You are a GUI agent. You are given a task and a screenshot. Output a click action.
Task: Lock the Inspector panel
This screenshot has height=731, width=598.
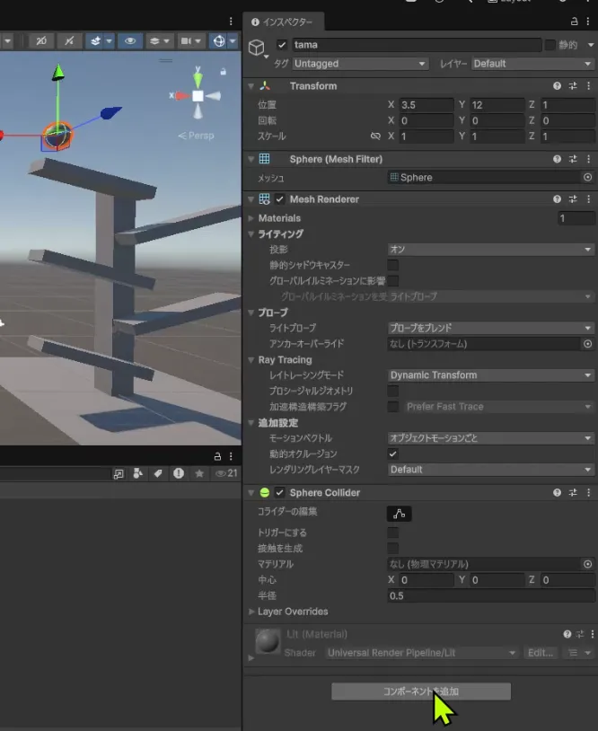575,22
